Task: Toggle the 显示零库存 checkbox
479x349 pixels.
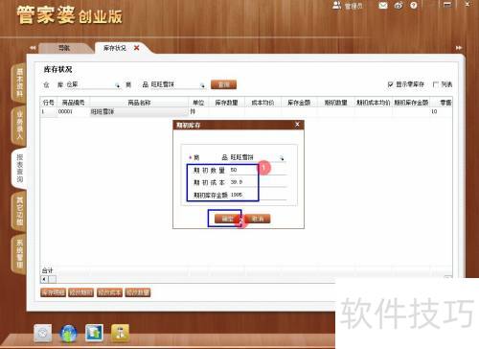Action: pos(390,84)
